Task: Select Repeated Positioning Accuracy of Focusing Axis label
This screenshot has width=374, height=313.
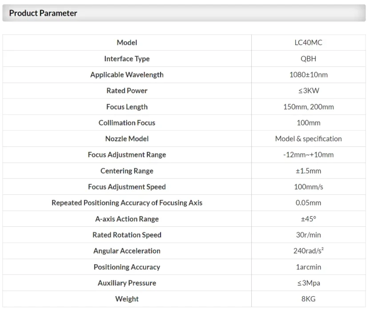Action: coord(127,203)
